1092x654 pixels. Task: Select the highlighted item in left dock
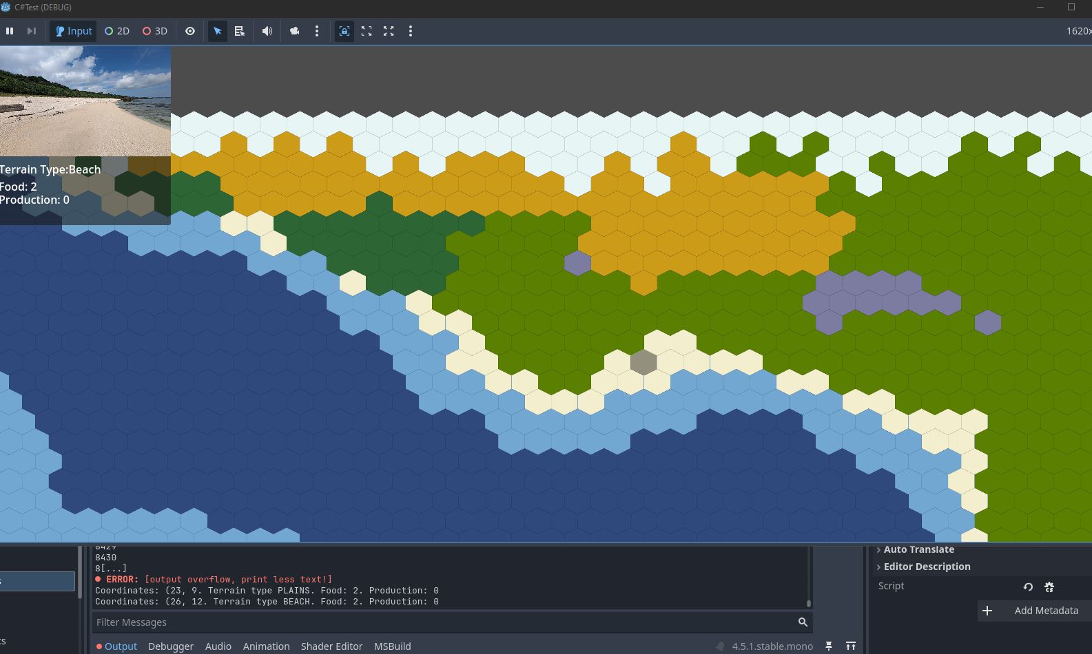tap(37, 581)
